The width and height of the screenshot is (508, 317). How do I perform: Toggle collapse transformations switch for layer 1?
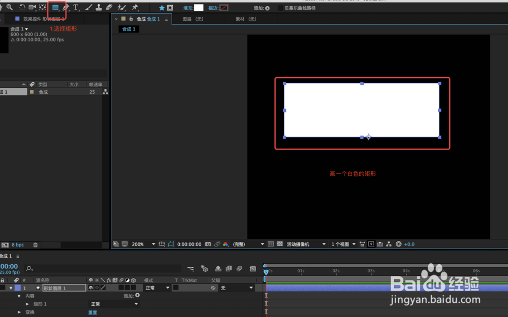97,288
